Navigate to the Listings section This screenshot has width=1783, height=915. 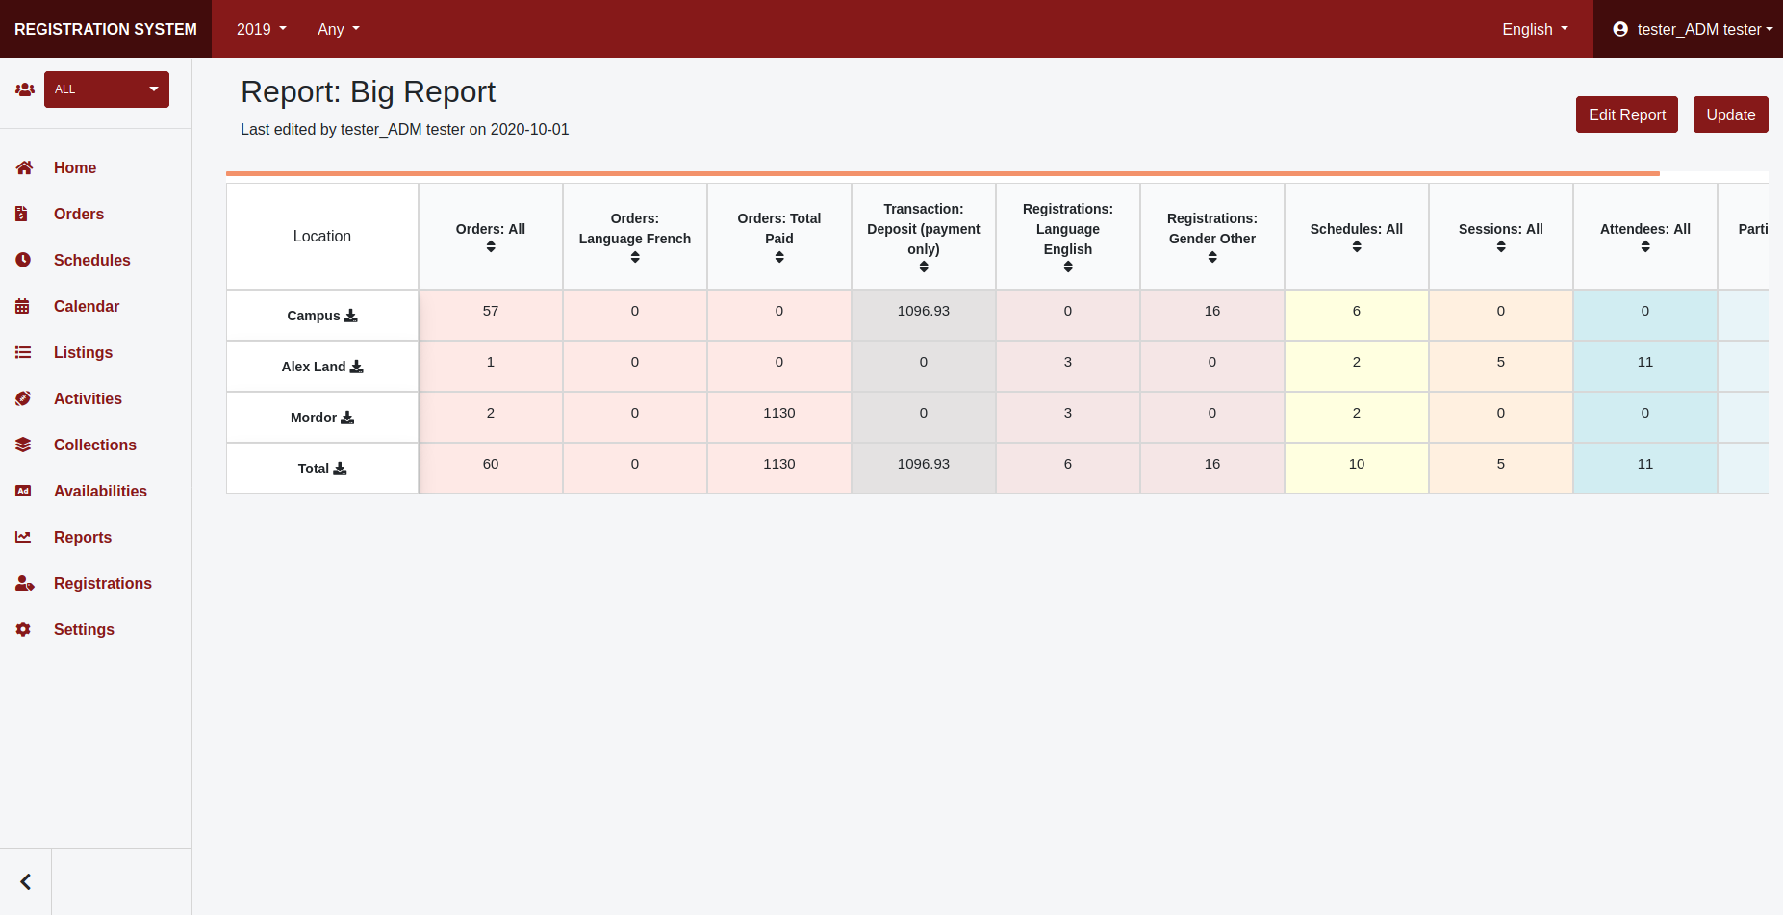tap(83, 352)
